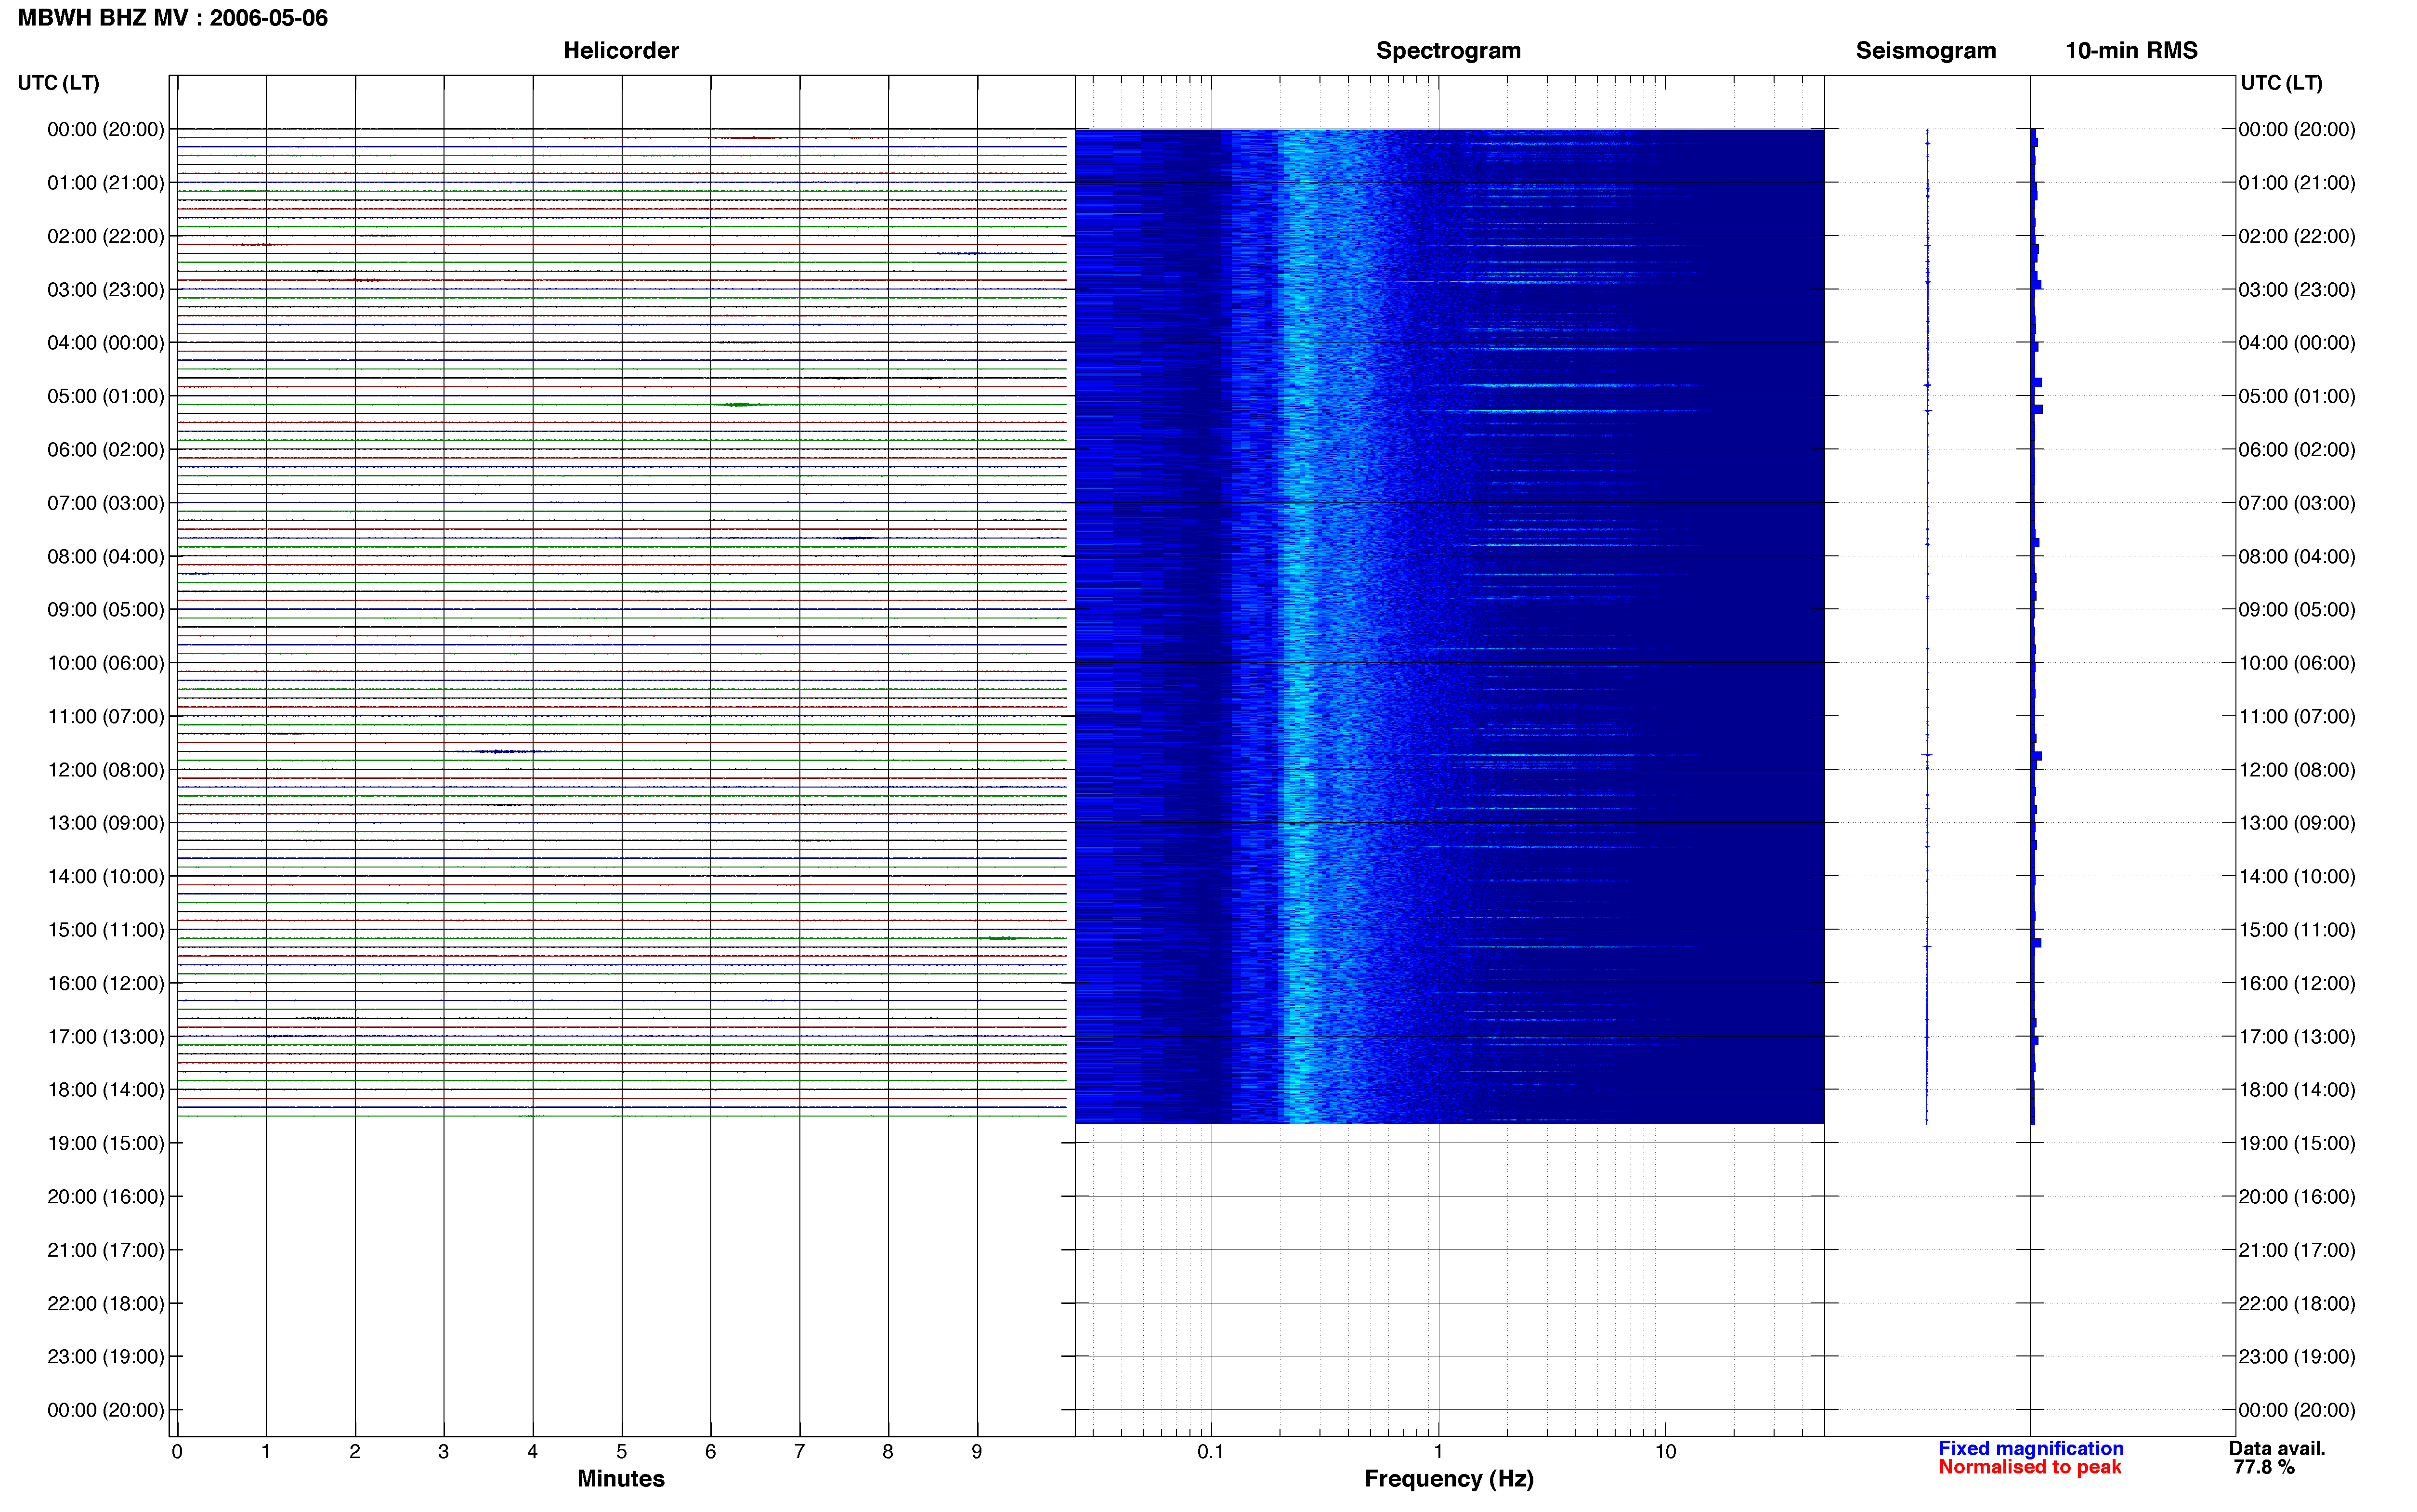Click the left 20:00 (16:00) time label

[106, 1197]
